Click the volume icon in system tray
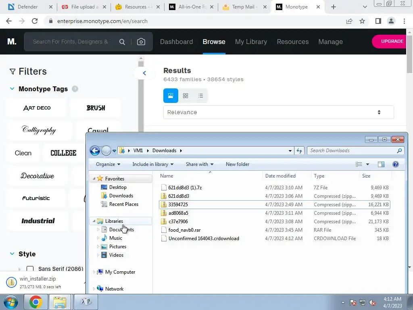The image size is (413, 310). (372, 302)
